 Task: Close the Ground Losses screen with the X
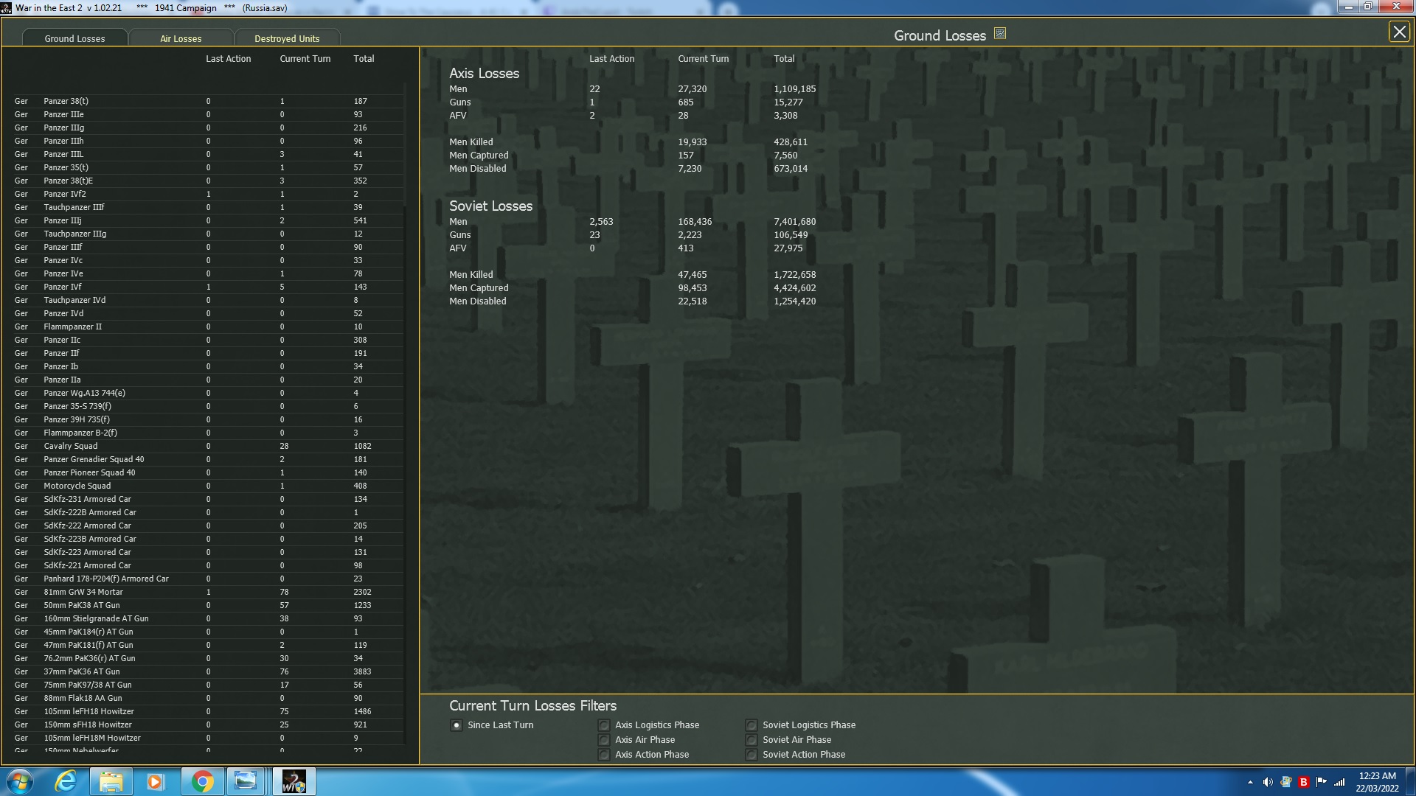click(1398, 32)
